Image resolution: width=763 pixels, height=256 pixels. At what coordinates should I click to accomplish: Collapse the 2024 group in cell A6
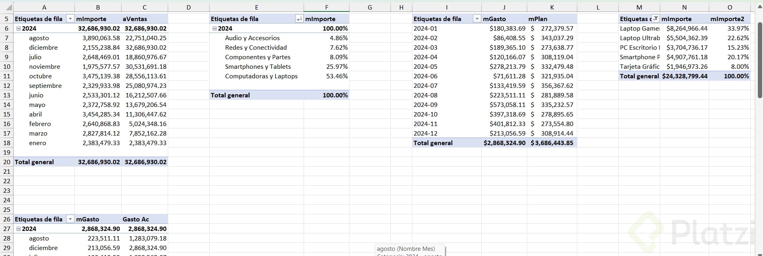(18, 28)
